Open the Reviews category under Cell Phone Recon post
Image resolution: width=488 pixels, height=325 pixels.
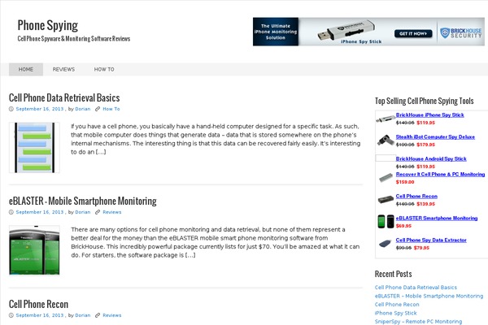pos(112,315)
